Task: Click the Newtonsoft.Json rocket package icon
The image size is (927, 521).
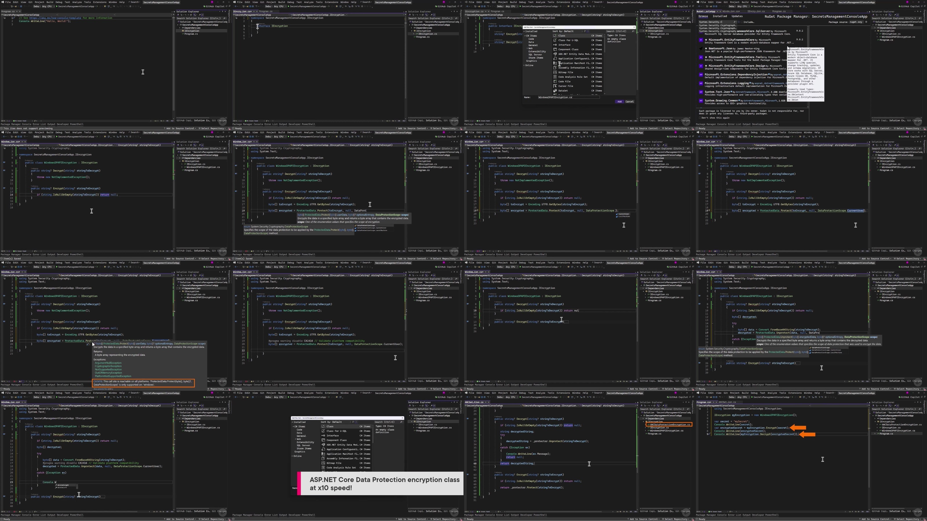Action: click(x=701, y=49)
